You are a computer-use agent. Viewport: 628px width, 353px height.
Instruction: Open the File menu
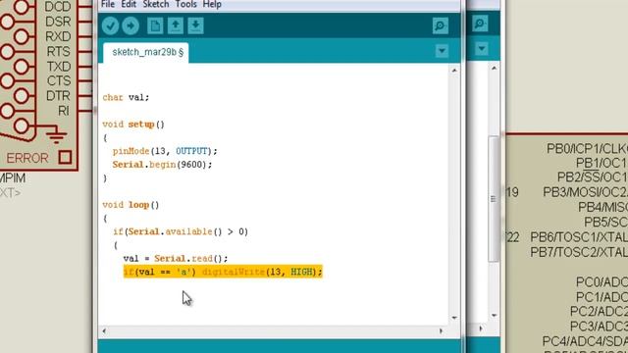pos(108,4)
